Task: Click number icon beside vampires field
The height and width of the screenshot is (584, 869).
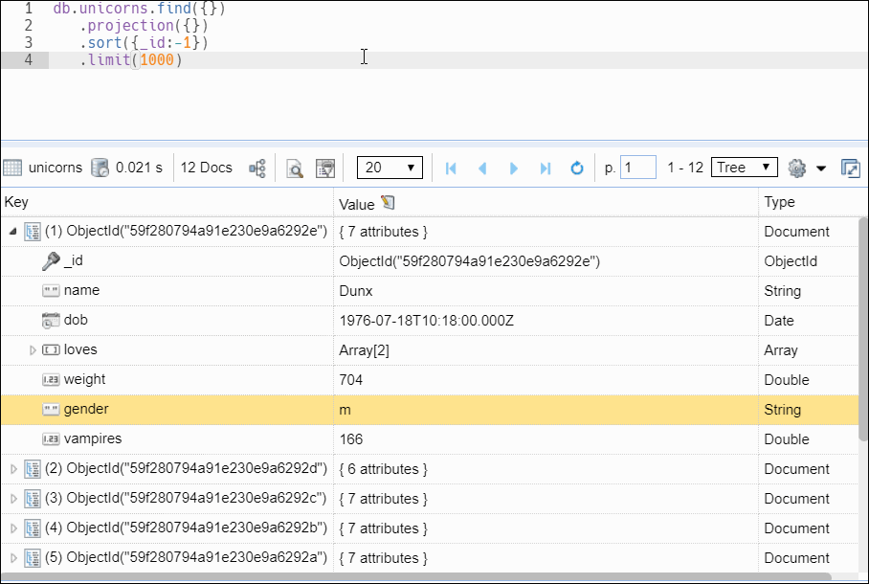Action: pyautogui.click(x=51, y=439)
